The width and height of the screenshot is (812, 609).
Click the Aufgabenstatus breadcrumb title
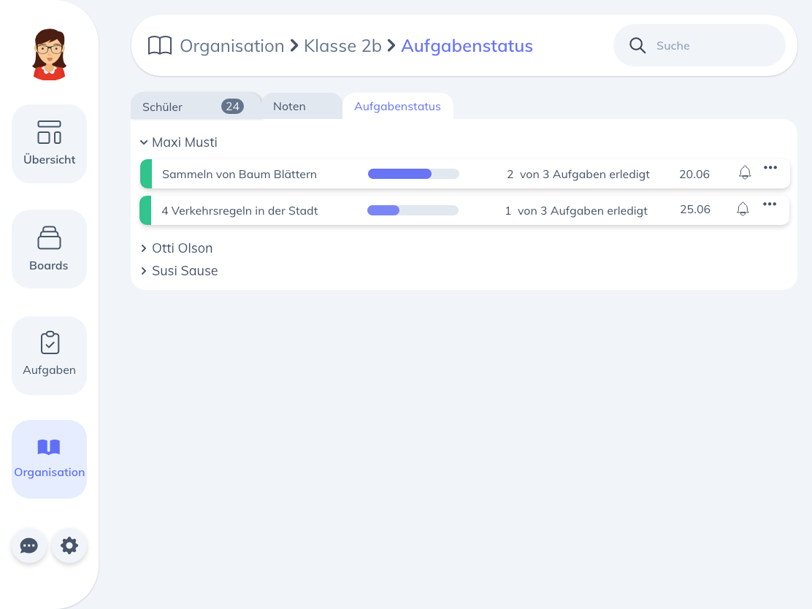point(467,45)
